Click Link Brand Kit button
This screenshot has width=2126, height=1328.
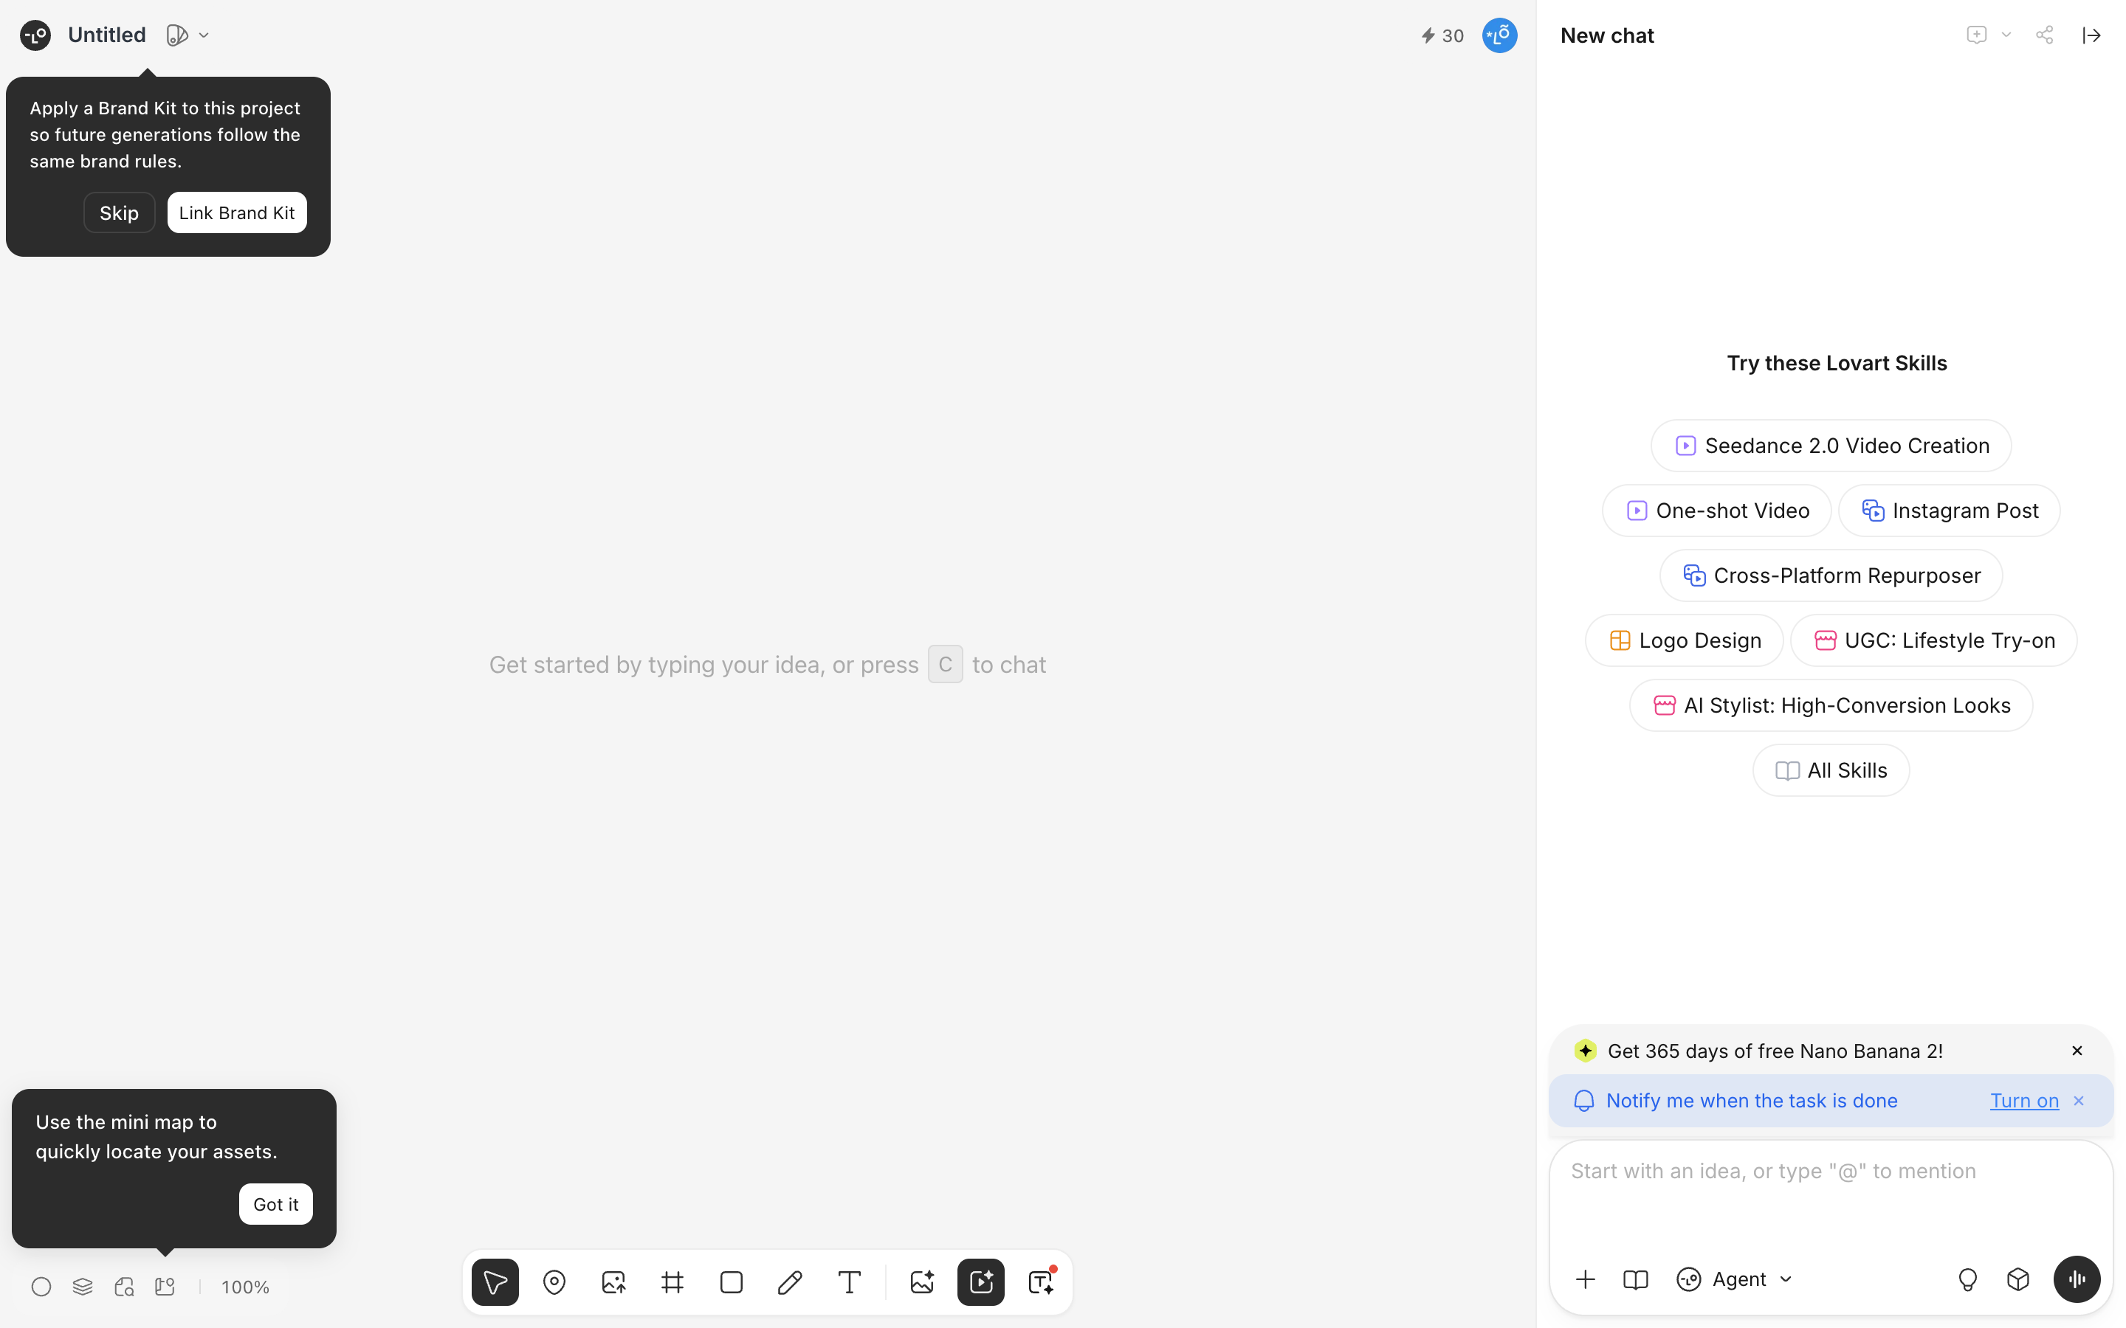coord(237,212)
